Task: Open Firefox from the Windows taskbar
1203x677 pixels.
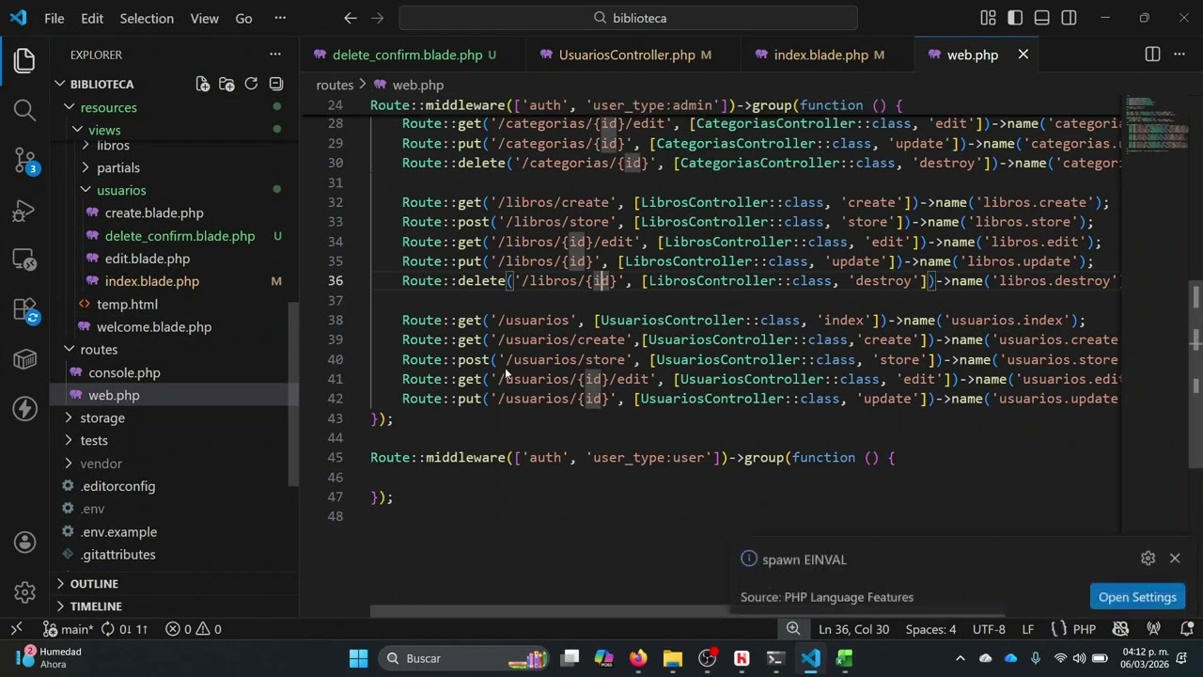Action: 638,658
